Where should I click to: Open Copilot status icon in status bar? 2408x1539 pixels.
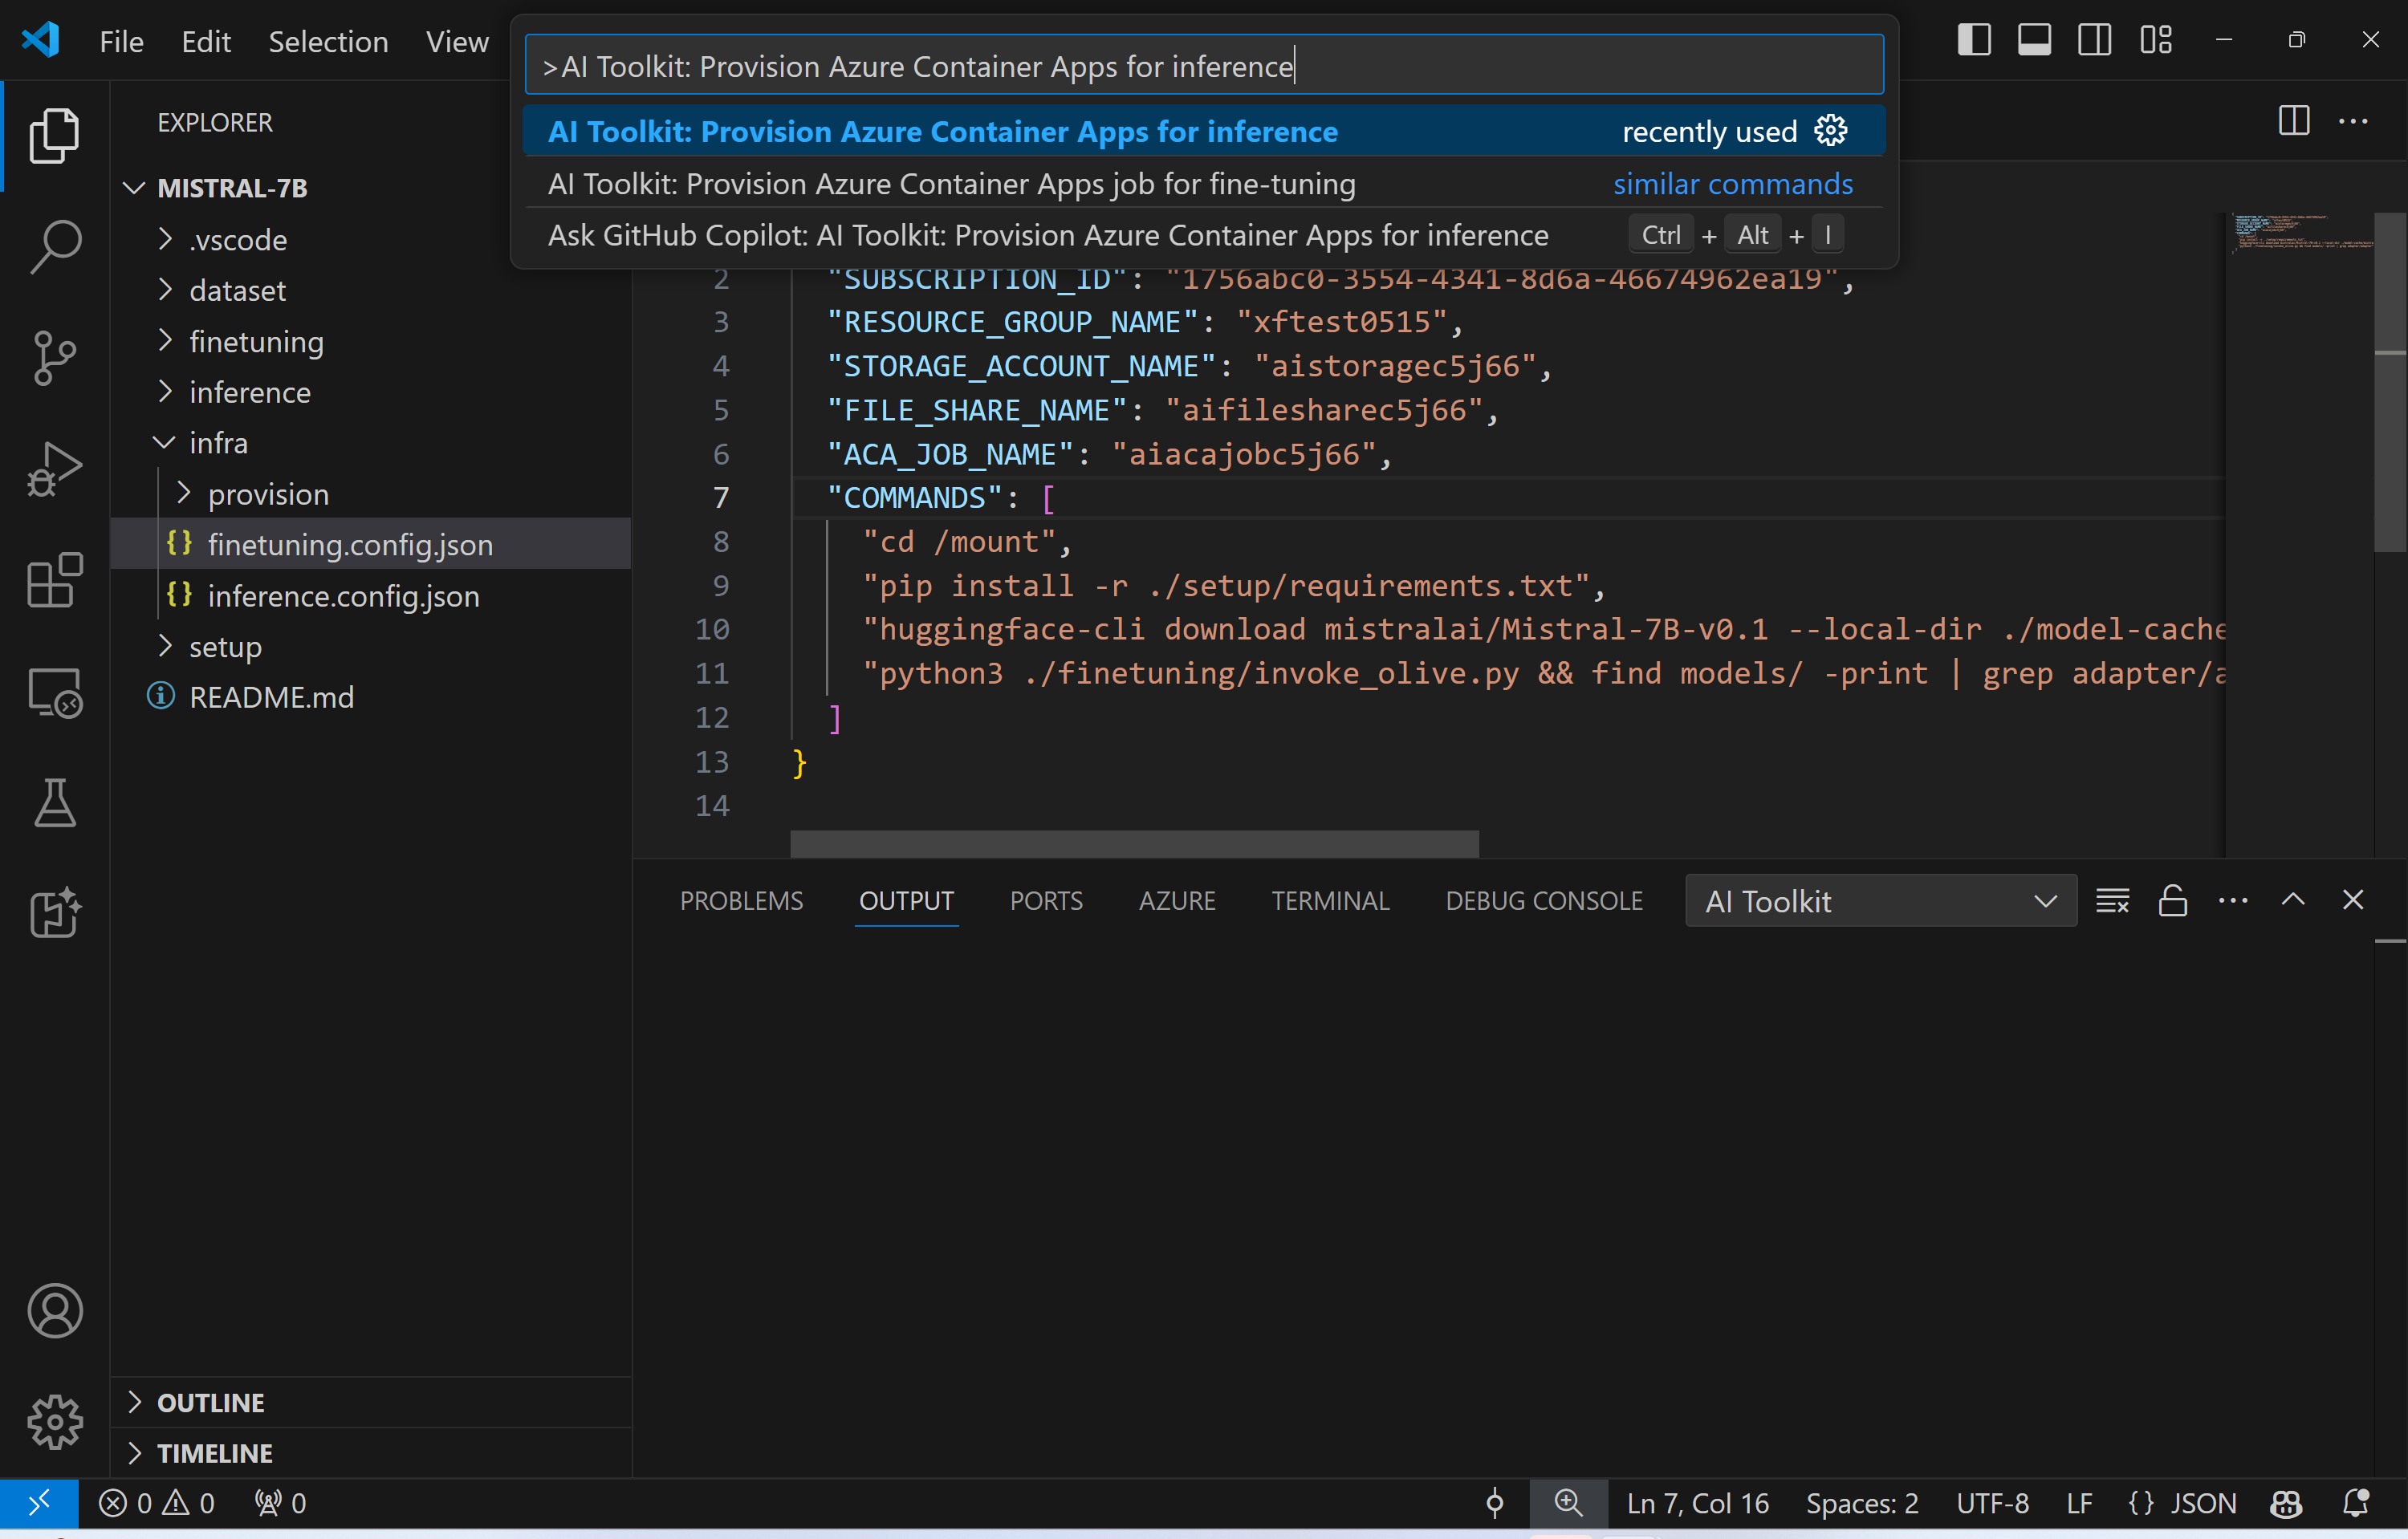2285,1503
